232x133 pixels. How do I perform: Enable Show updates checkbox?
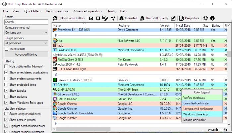[x=6, y=97]
